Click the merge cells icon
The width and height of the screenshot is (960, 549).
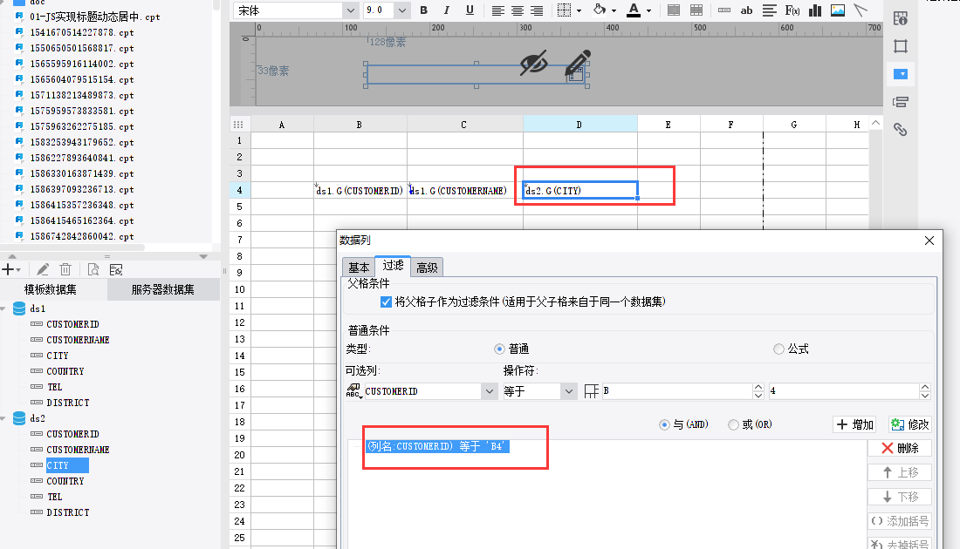click(x=674, y=10)
